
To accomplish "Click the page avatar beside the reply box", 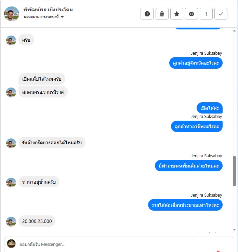I will (x=11, y=244).
